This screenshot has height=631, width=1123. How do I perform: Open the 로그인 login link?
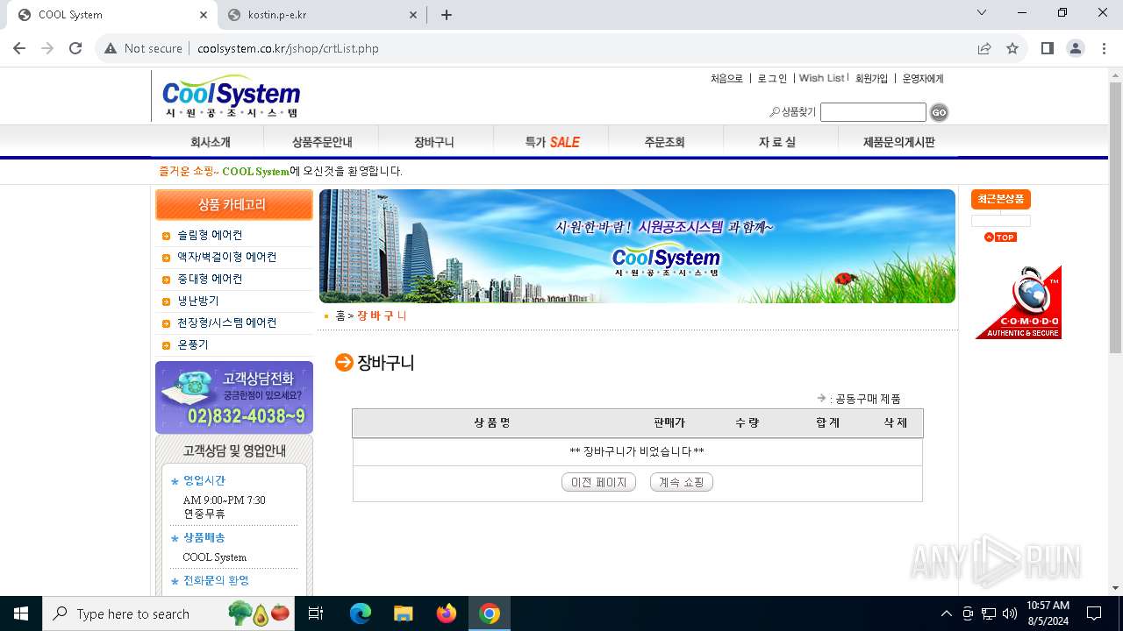pyautogui.click(x=772, y=78)
